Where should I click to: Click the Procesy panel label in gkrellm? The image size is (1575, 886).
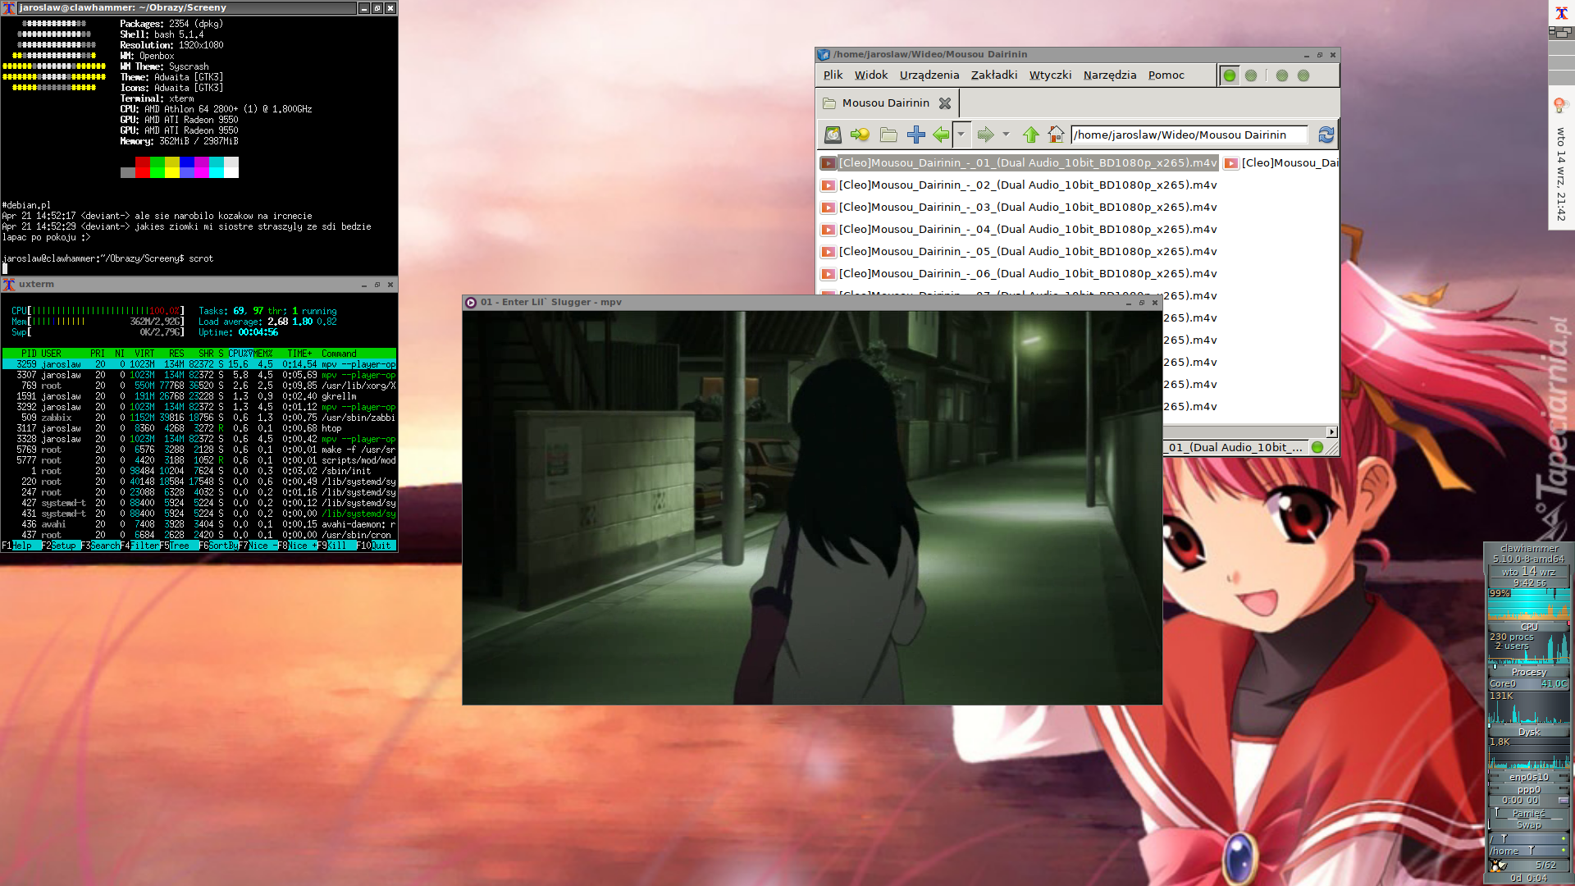1529,672
